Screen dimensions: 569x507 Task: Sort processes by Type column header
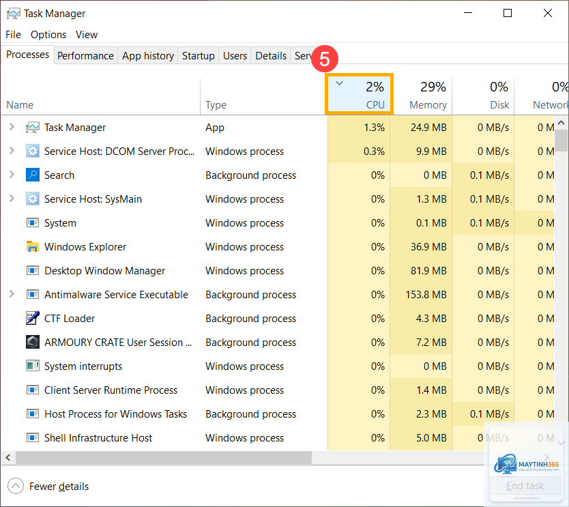point(263,96)
